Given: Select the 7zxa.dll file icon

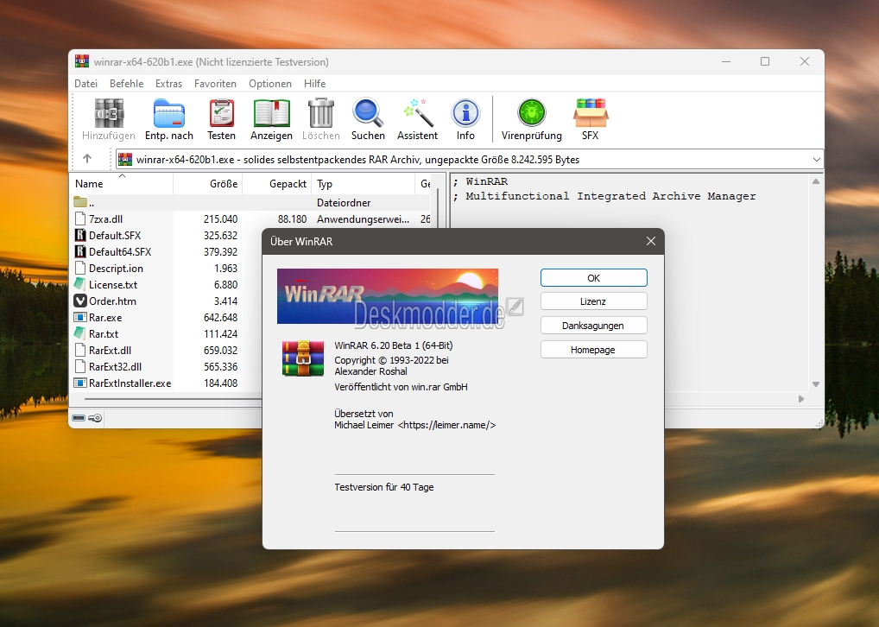Looking at the screenshot, I should 80,219.
